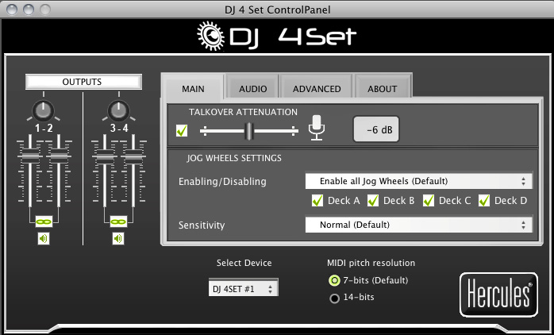Click the left fader of outputs 3-4
The image size is (554, 335).
click(105, 156)
